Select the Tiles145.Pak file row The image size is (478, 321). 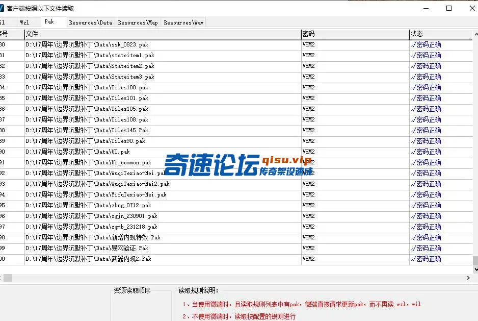pyautogui.click(x=236, y=130)
